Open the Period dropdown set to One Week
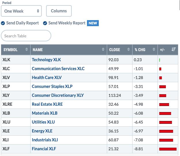This screenshot has width=180, height=156. pyautogui.click(x=21, y=11)
